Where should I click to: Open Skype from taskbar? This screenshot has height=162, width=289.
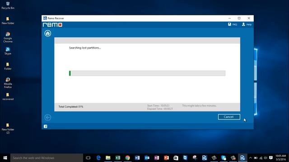click(224, 158)
